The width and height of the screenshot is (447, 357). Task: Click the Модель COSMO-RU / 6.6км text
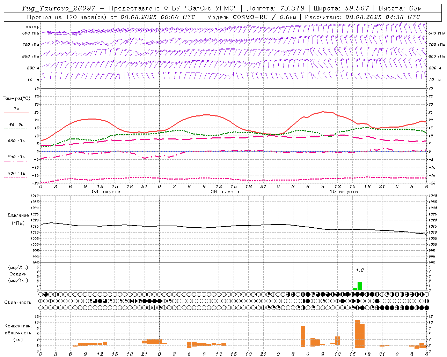point(252,17)
